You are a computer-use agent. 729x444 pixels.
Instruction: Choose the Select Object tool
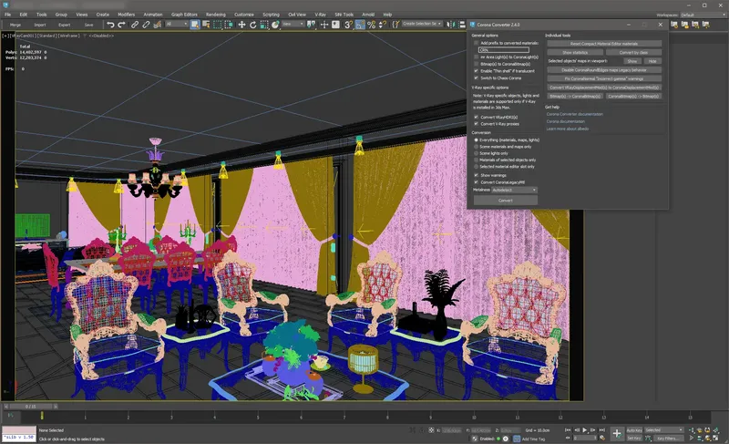click(x=195, y=25)
